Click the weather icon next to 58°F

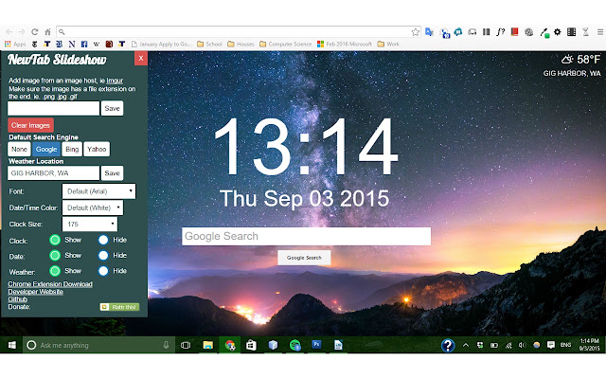[567, 60]
